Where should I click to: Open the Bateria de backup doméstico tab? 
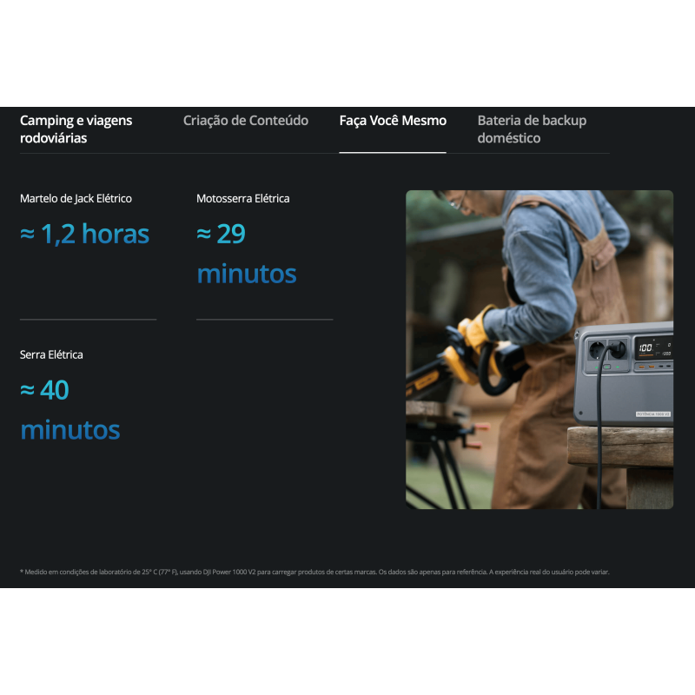(532, 129)
